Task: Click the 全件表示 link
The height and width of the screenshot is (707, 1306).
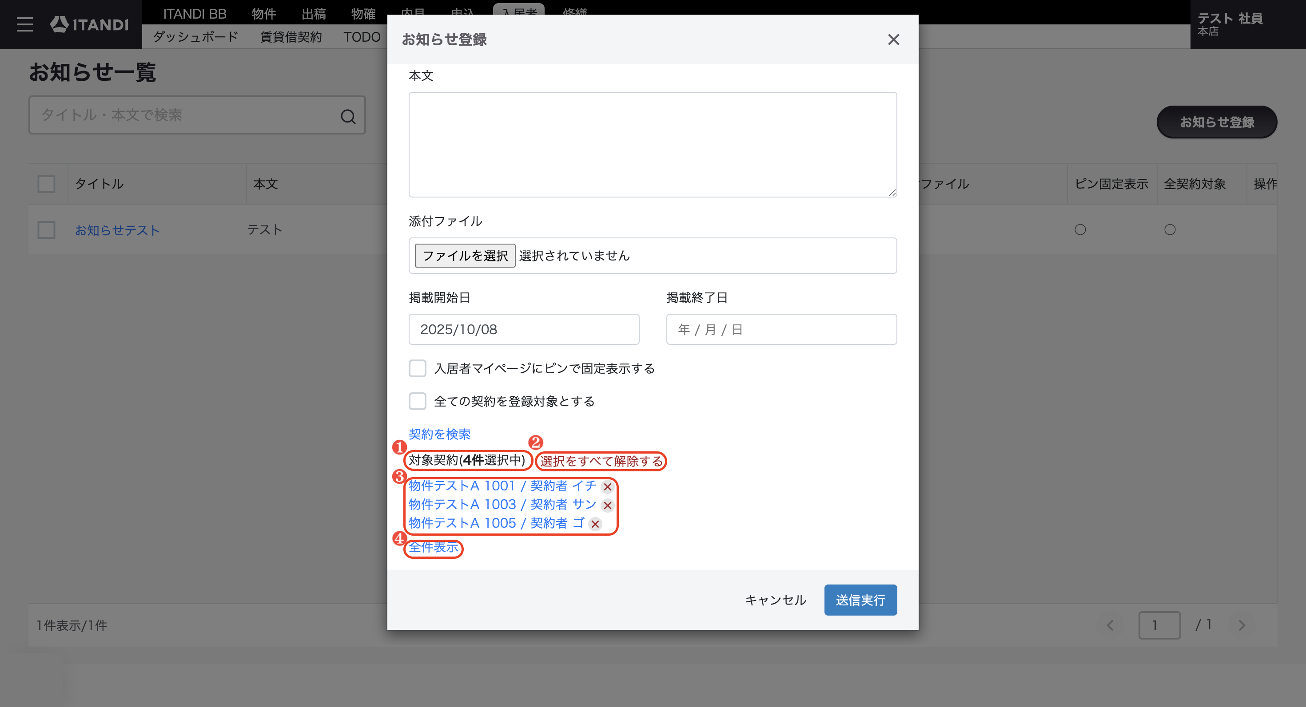Action: (434, 548)
